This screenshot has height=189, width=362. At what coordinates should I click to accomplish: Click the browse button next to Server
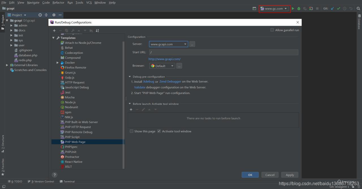[192, 44]
